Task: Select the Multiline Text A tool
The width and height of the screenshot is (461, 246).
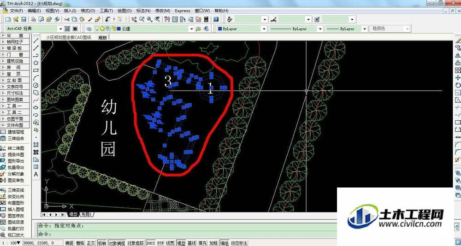Action: [36, 174]
